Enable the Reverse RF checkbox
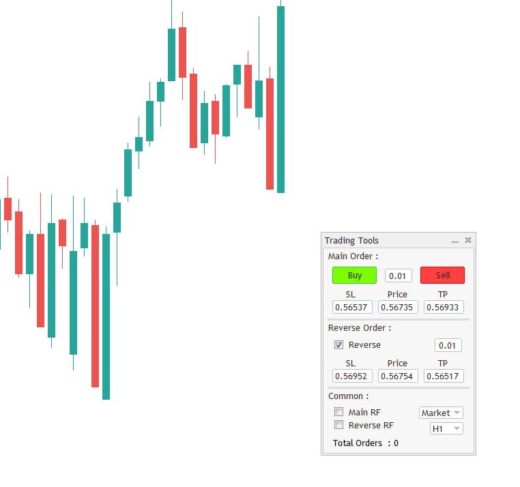The height and width of the screenshot is (487, 520). pyautogui.click(x=339, y=425)
